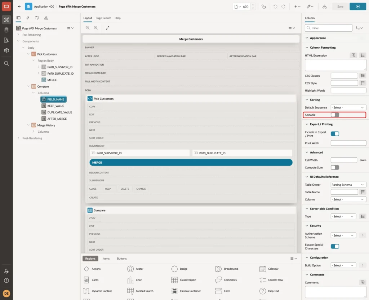
Task: Open the search magnifier in sidebar
Action: [6, 63]
